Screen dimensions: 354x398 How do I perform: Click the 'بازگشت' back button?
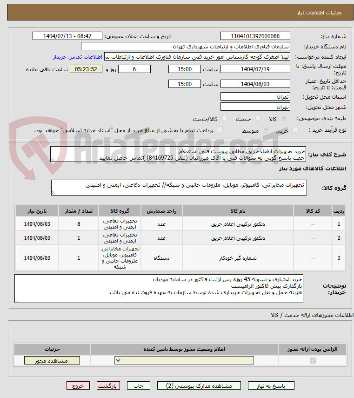click(108, 385)
